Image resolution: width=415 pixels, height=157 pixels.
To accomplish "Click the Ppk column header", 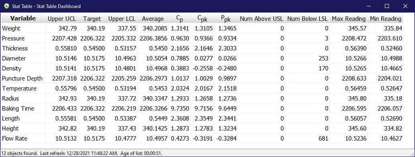I will click(x=226, y=19).
